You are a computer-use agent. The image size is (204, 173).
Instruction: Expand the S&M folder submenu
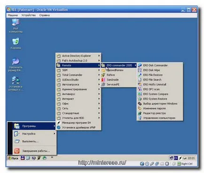(x=78, y=70)
